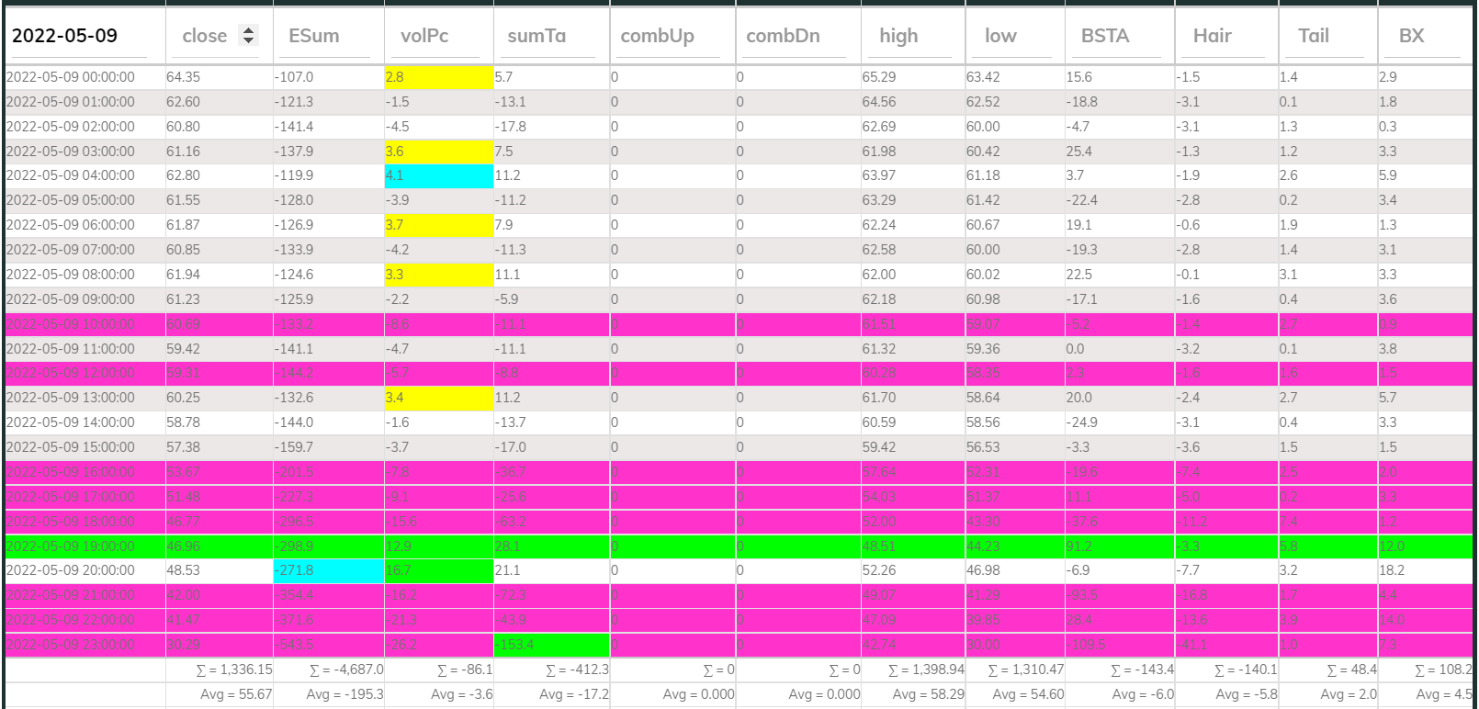The image size is (1479, 709).
Task: Select the 2022-05-09 11:00:00 row timestamp
Action: (x=71, y=349)
